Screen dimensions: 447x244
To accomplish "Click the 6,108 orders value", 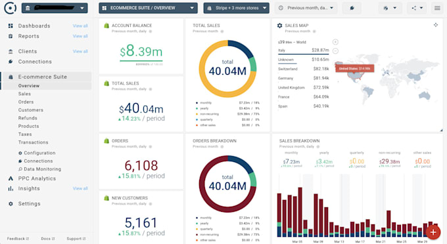I will 141,165.
